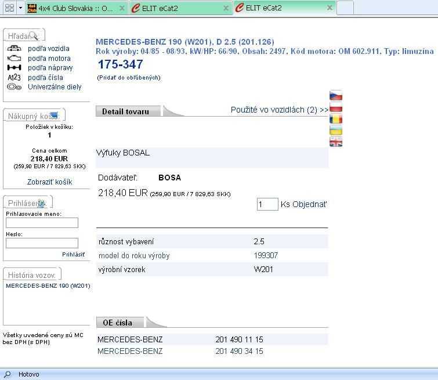Click the Prihlásiť login link
The height and width of the screenshot is (380, 438).
coord(74,255)
